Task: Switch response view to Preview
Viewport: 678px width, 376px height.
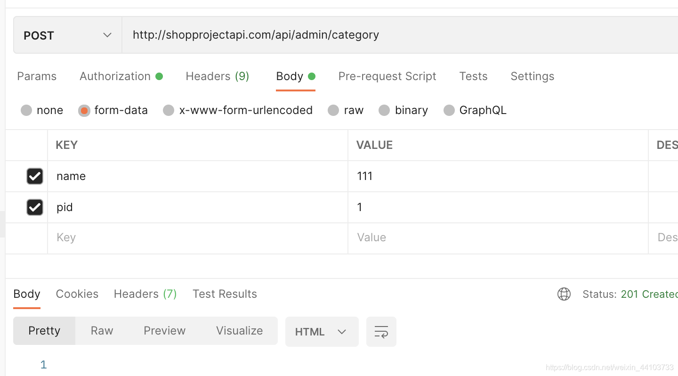Action: click(x=164, y=331)
